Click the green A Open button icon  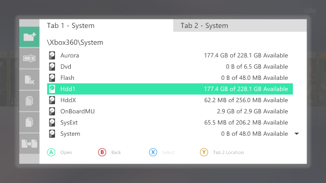coord(51,152)
